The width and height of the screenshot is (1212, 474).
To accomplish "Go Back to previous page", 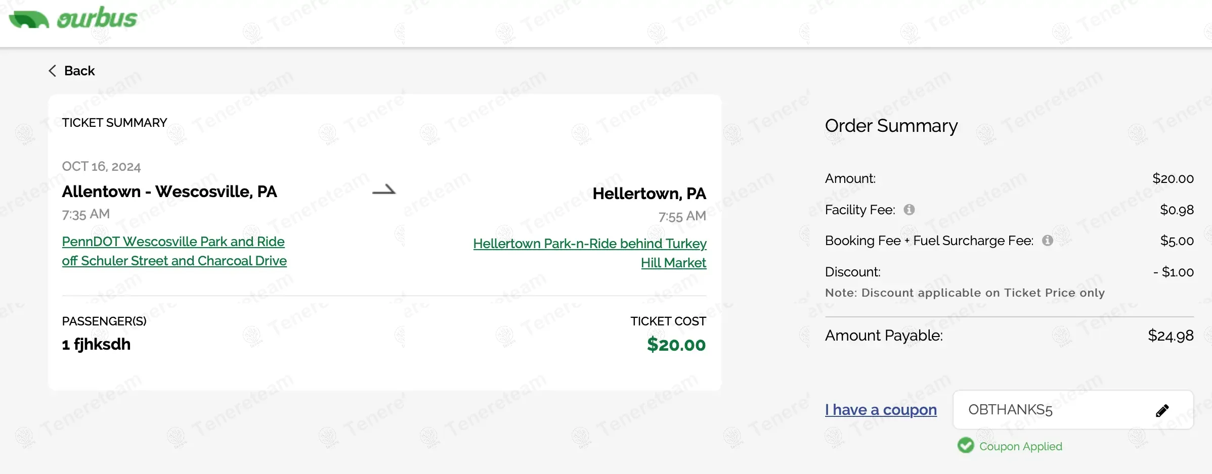I will (x=79, y=71).
